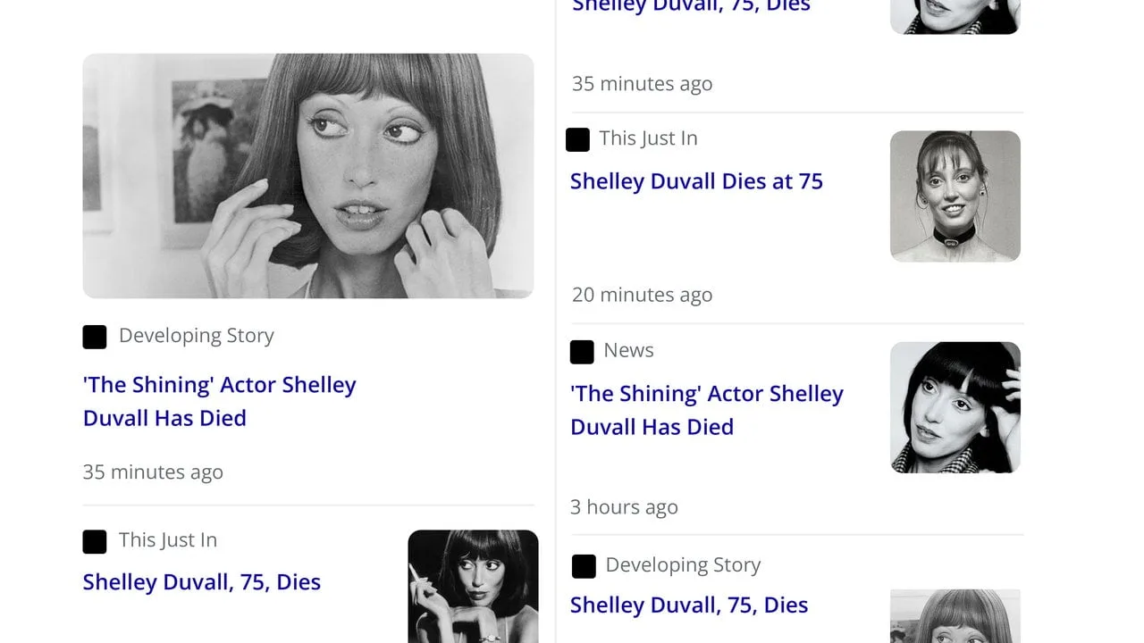The image size is (1144, 643).
Task: Click source icon beside 'This Just In' above 'Shelley Duvall, 75, Dies'
Action: tap(95, 541)
